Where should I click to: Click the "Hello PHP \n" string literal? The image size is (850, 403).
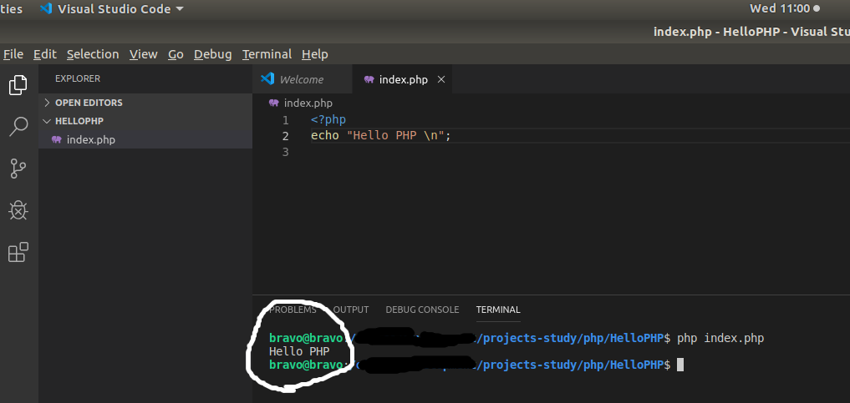tap(395, 136)
